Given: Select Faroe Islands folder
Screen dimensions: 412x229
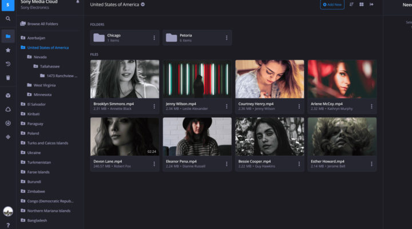Looking at the screenshot, I should pyautogui.click(x=35, y=172).
